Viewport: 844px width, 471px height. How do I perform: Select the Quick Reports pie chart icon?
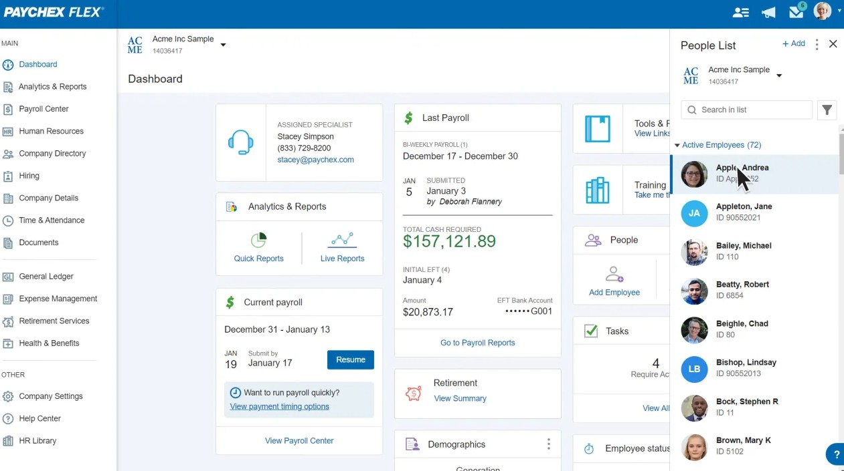point(258,239)
